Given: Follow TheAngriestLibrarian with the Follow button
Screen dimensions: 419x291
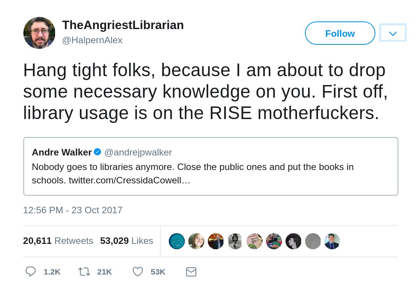Looking at the screenshot, I should pyautogui.click(x=340, y=33).
